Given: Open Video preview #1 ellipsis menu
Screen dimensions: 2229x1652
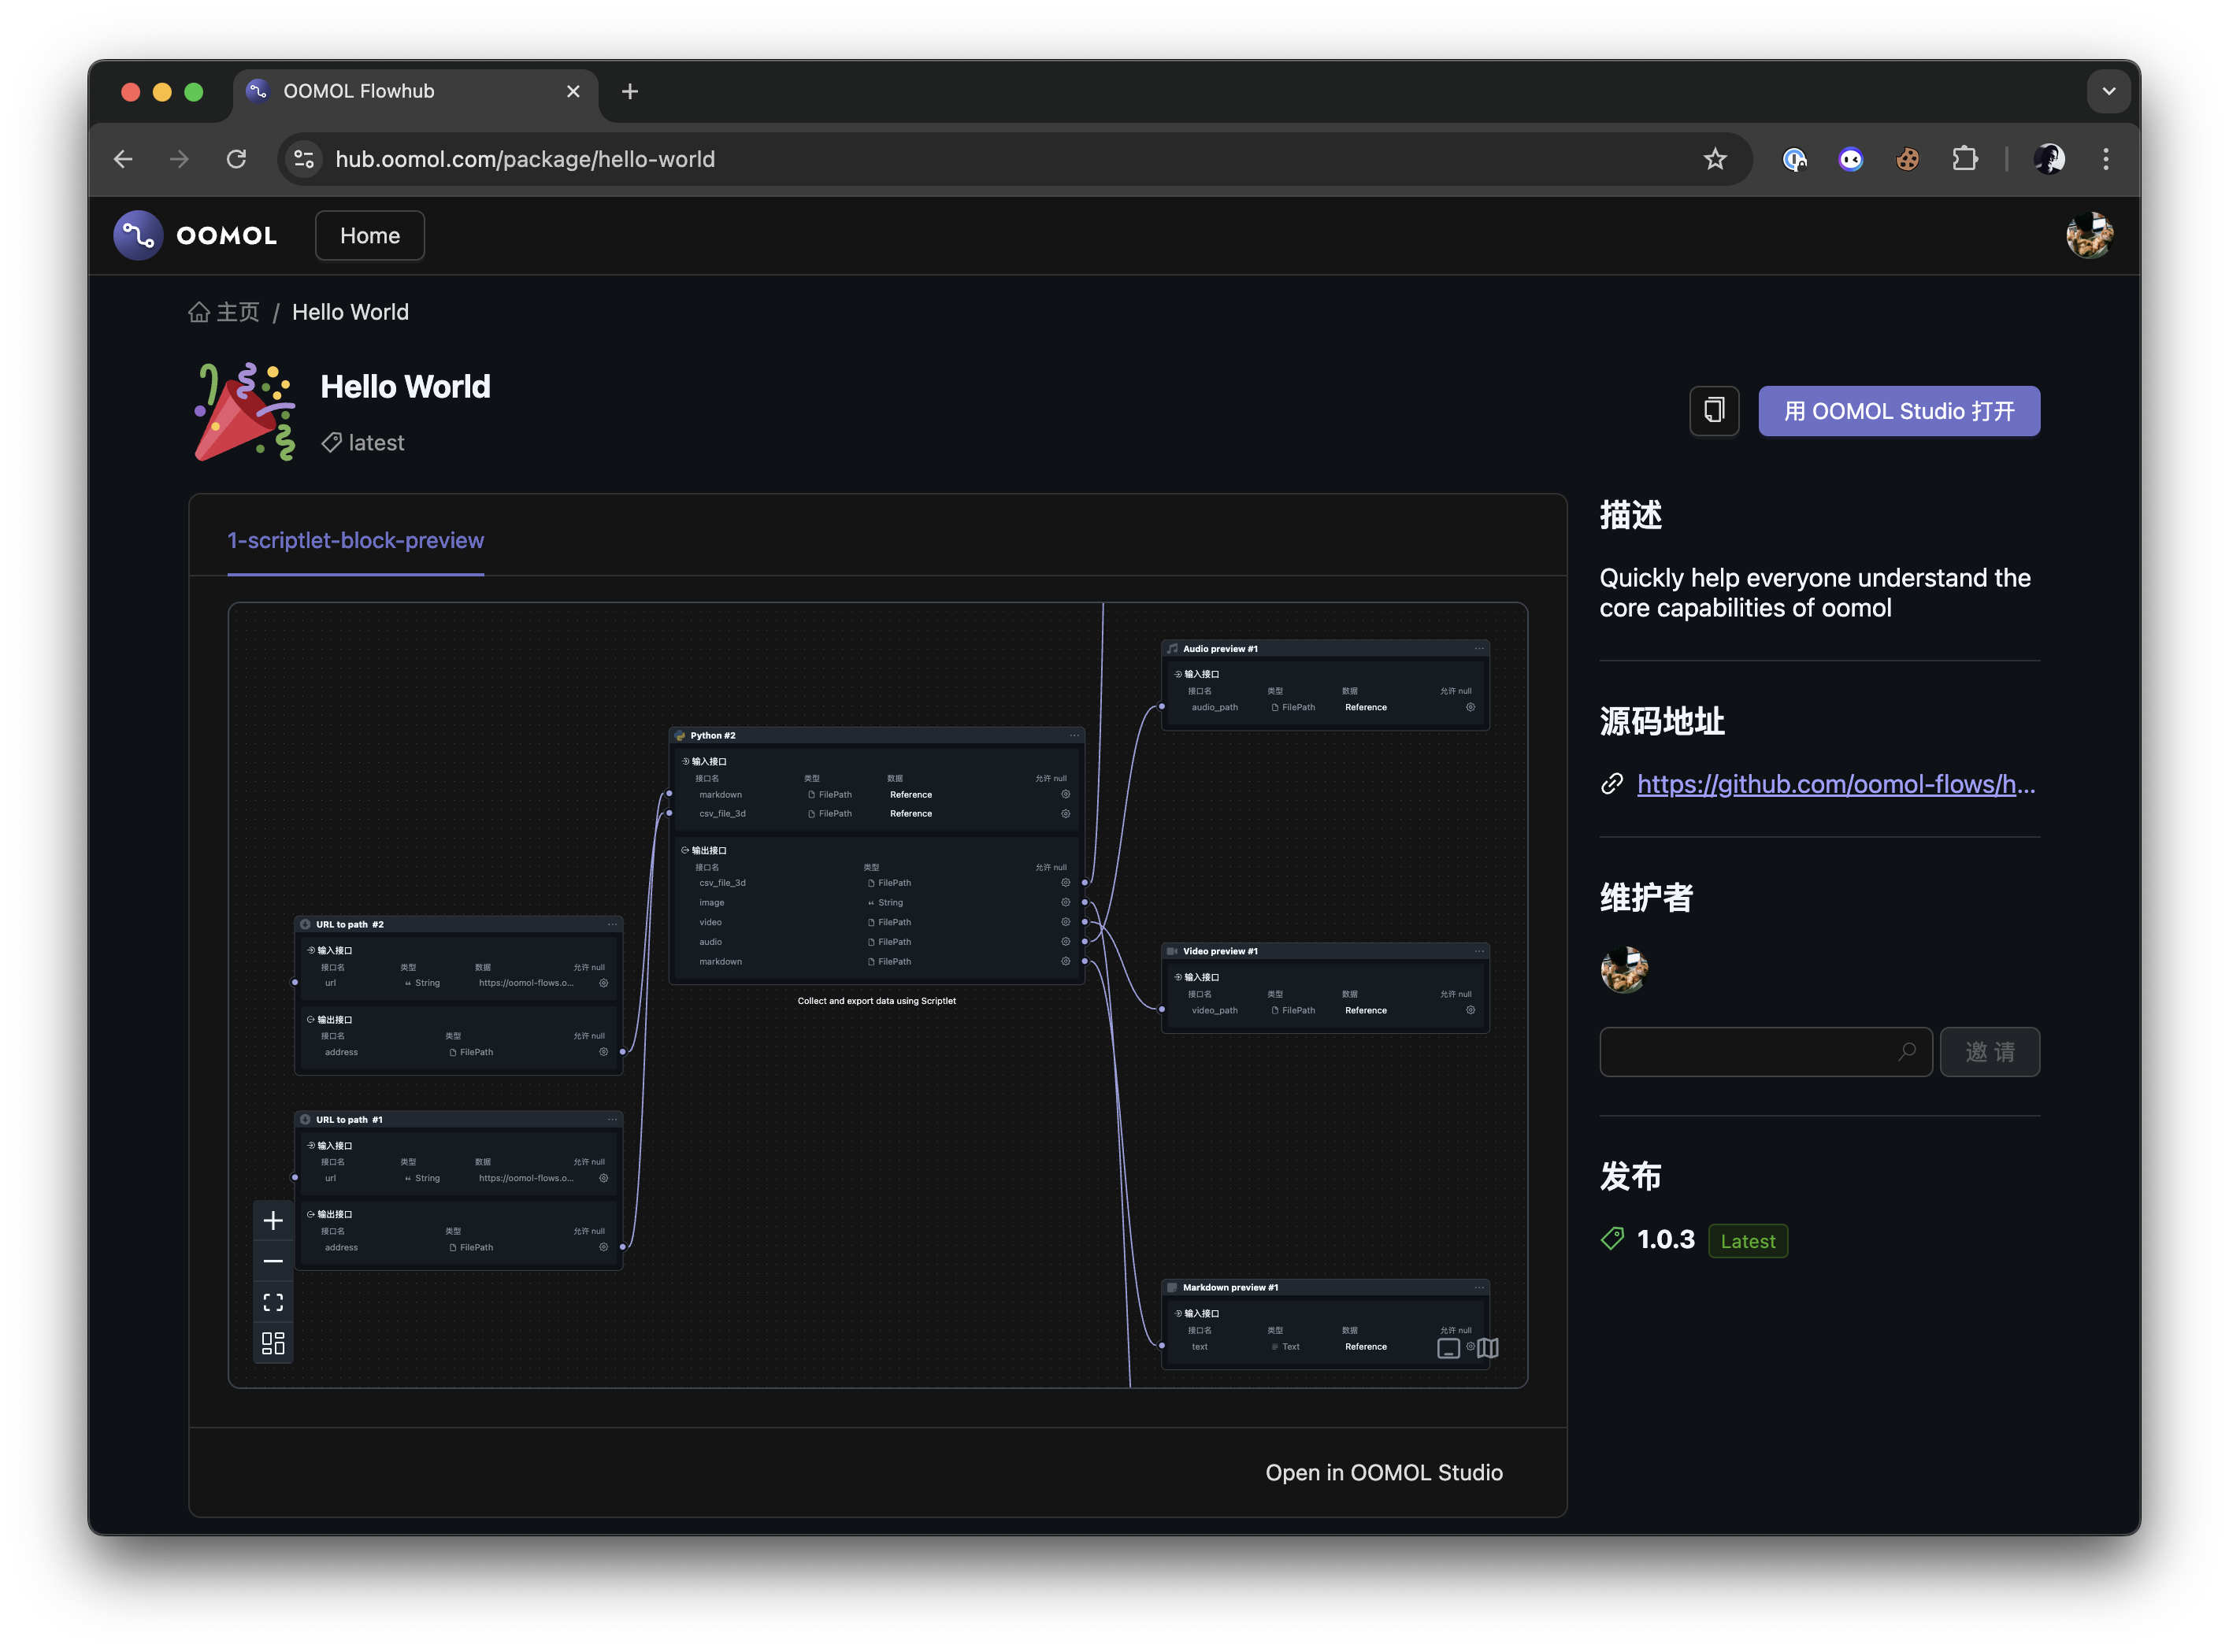Looking at the screenshot, I should (x=1479, y=951).
